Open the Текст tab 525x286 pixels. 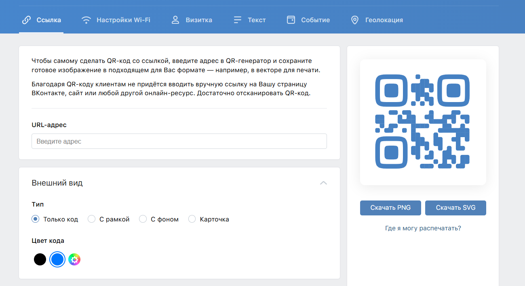click(x=250, y=20)
